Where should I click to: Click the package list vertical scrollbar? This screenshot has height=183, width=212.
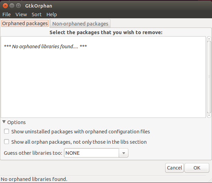click(209, 77)
